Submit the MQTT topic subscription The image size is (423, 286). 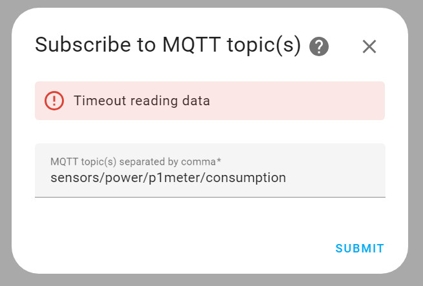360,249
